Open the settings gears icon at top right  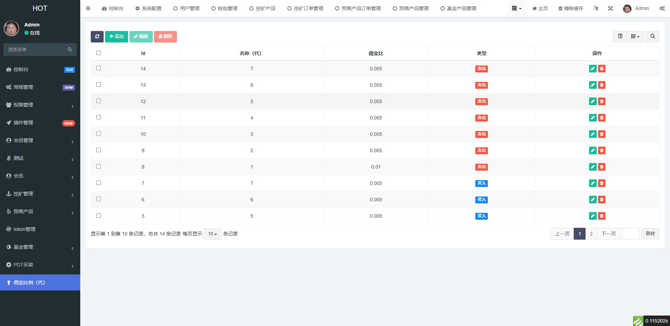click(662, 8)
